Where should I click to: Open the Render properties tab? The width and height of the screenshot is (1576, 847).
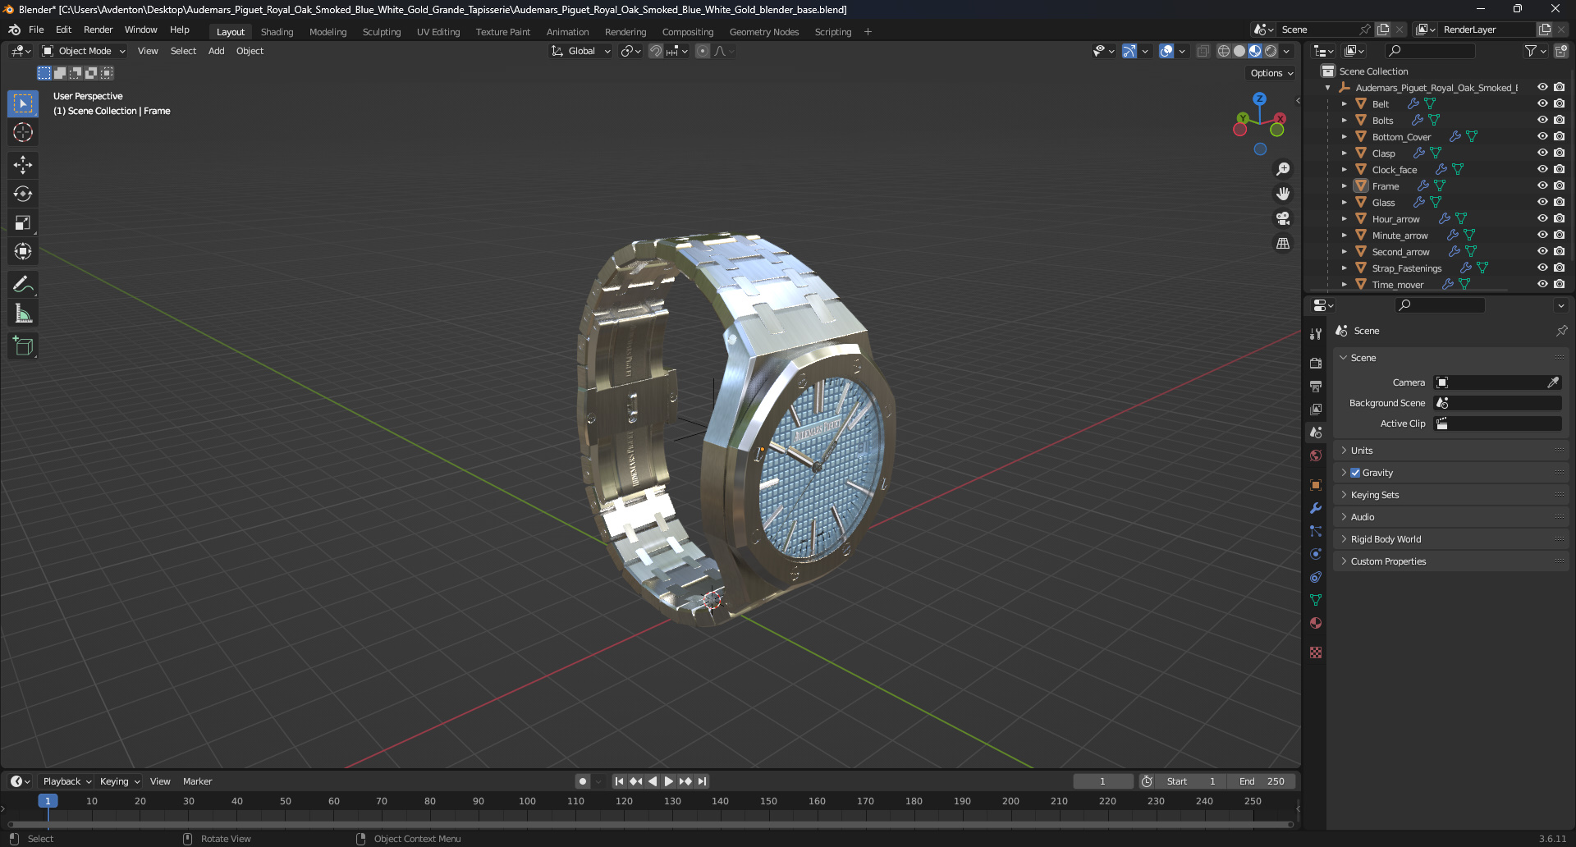1316,363
